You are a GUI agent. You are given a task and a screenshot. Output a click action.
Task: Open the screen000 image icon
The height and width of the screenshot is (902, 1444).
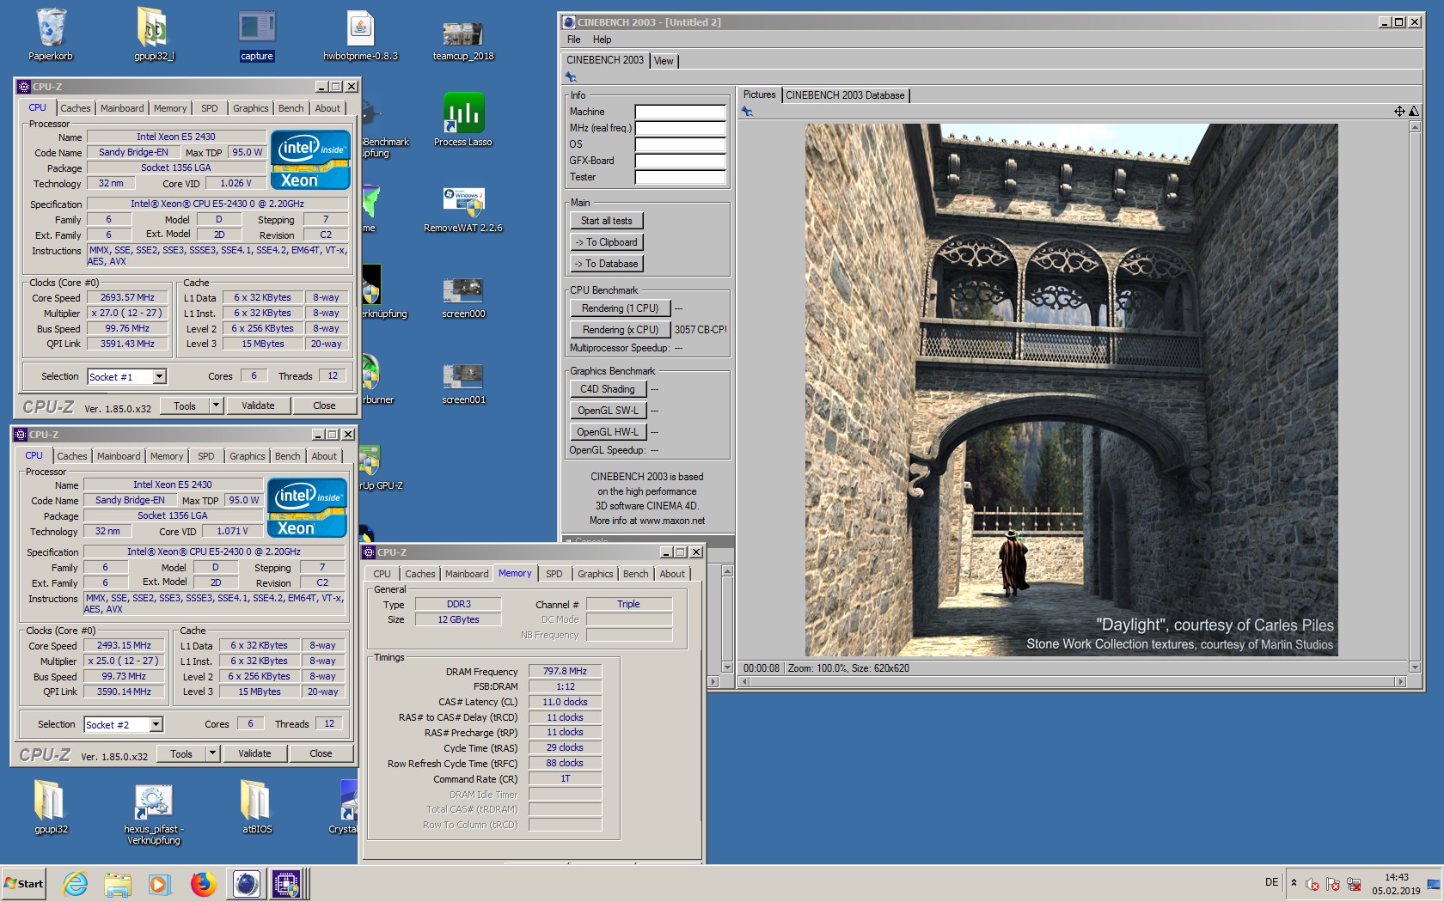[x=463, y=296]
